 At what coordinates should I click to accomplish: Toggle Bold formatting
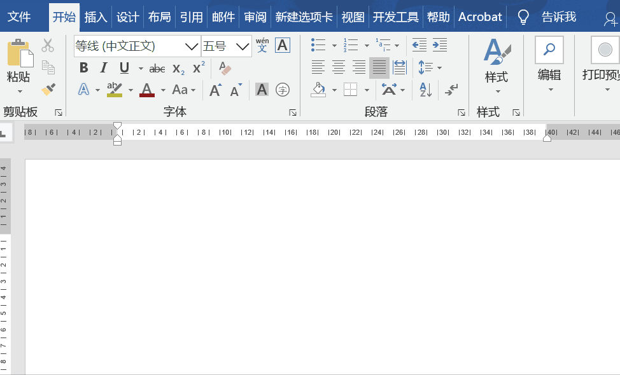point(84,68)
